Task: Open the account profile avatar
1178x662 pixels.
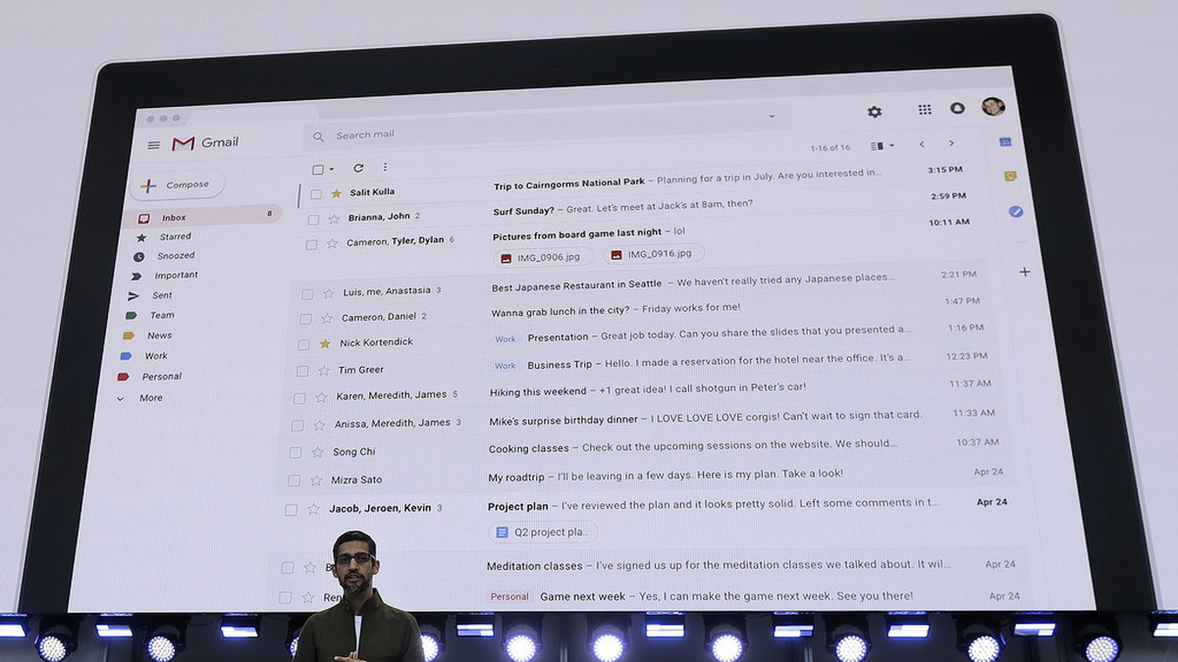Action: point(993,107)
